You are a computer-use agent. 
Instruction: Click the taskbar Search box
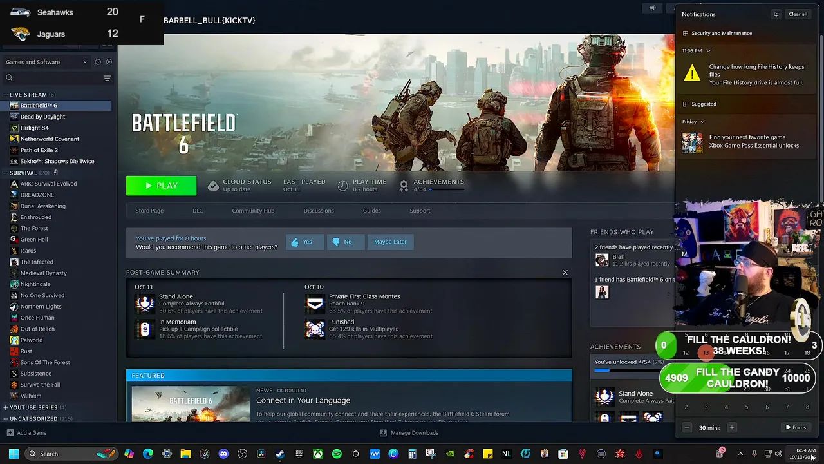[72, 454]
